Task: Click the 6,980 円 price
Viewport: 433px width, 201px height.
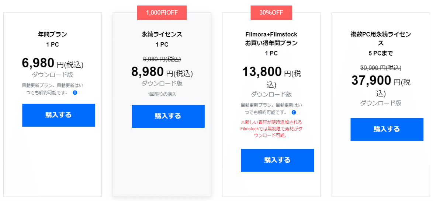Action: click(52, 63)
